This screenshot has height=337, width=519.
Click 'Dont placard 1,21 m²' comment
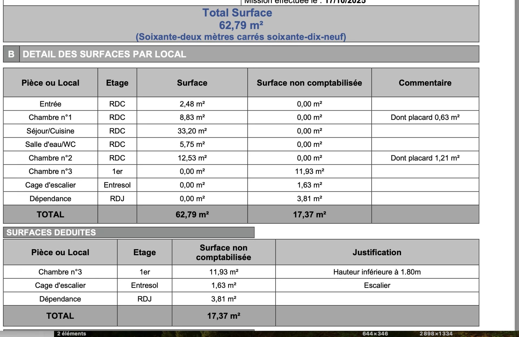(x=425, y=158)
